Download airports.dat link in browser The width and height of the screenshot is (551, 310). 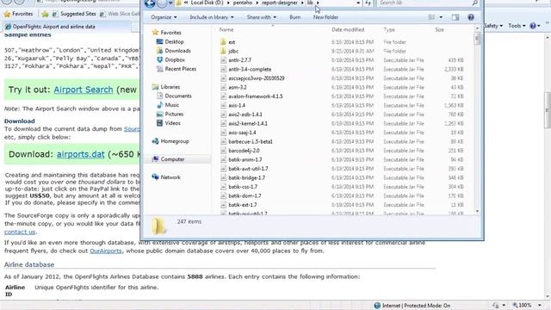point(80,154)
